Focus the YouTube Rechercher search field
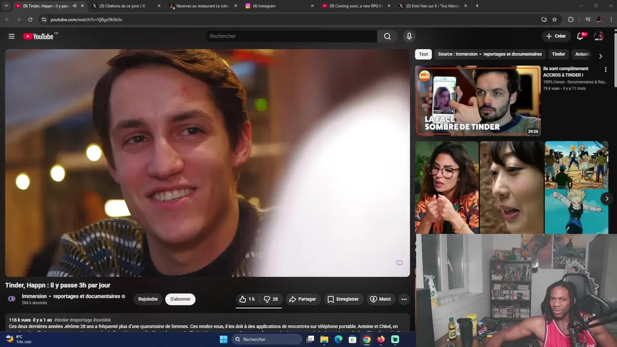This screenshot has height=347, width=617. click(x=292, y=36)
